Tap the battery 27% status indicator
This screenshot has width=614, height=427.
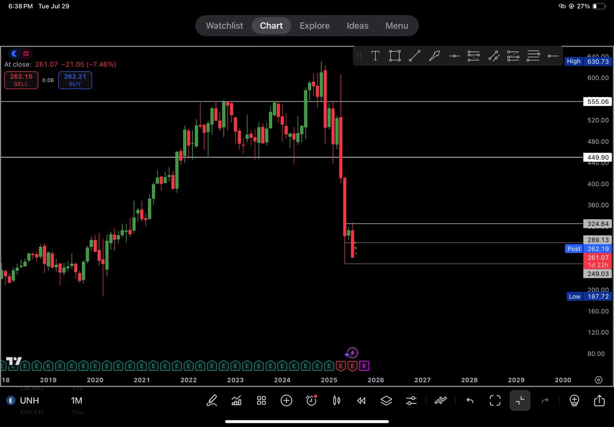pos(591,6)
